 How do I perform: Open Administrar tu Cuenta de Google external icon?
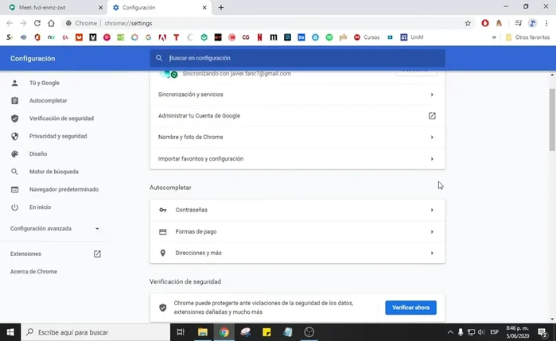[432, 116]
